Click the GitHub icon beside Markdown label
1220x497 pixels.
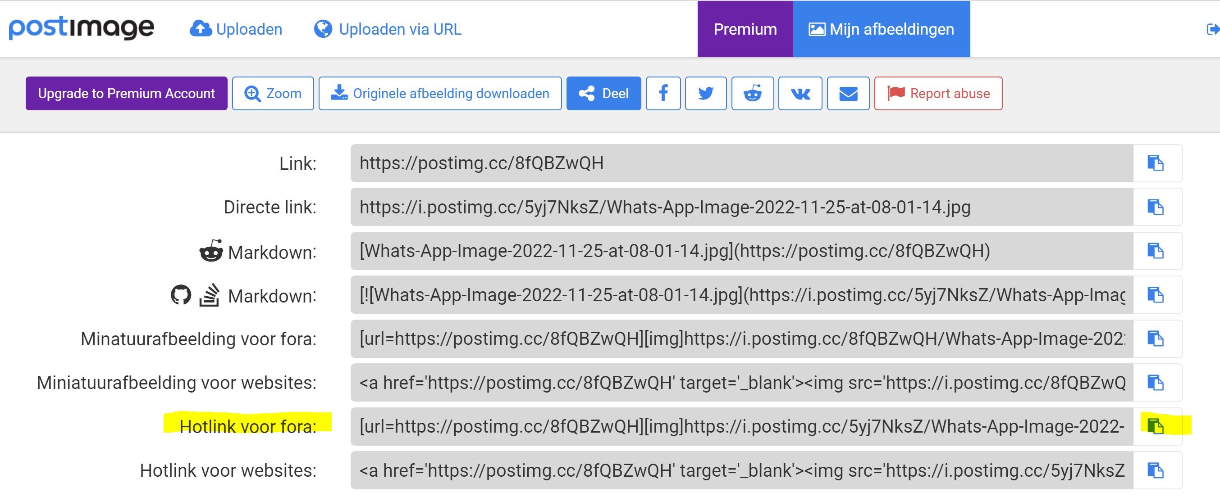[181, 295]
